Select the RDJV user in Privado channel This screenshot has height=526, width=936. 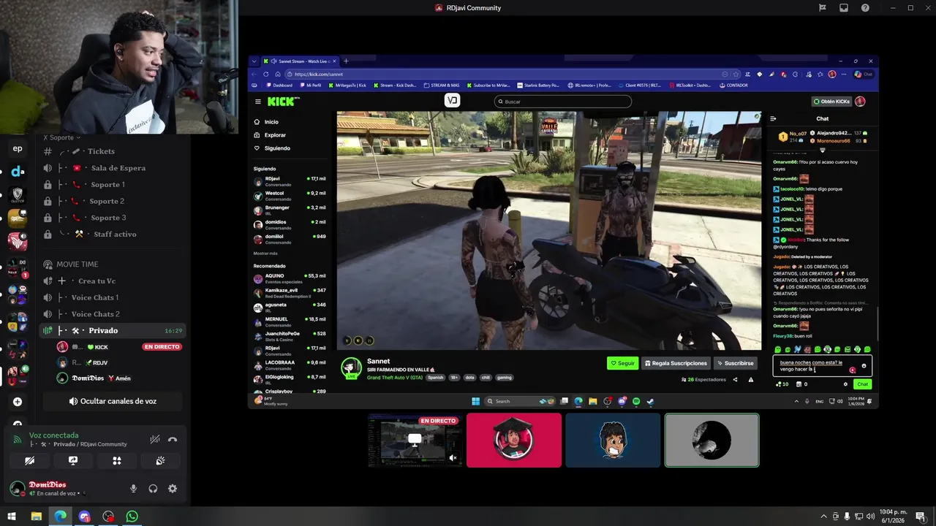[119, 362]
